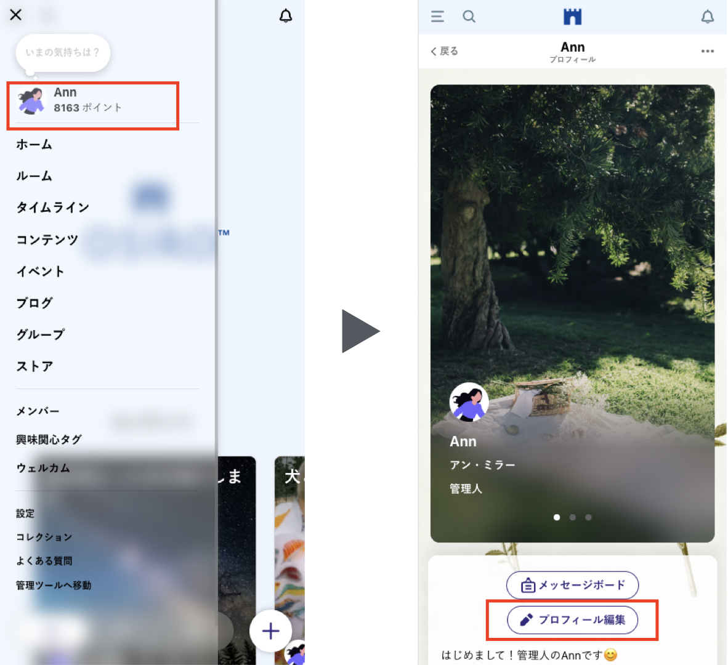The image size is (728, 665).
Task: Tap Ann's avatar on the profile card
Action: pos(469,402)
